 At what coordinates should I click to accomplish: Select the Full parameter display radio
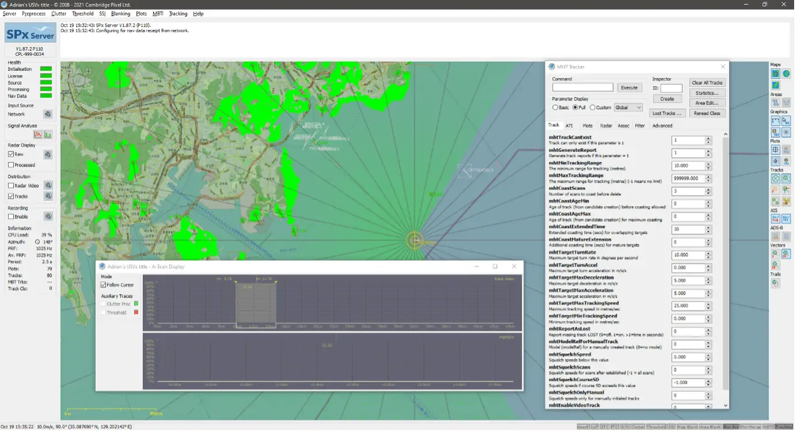576,108
